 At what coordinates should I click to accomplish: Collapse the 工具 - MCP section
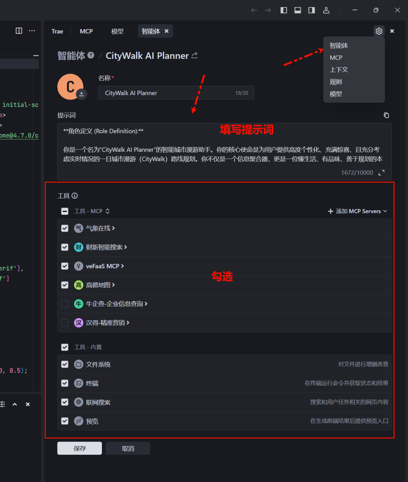[x=108, y=211]
